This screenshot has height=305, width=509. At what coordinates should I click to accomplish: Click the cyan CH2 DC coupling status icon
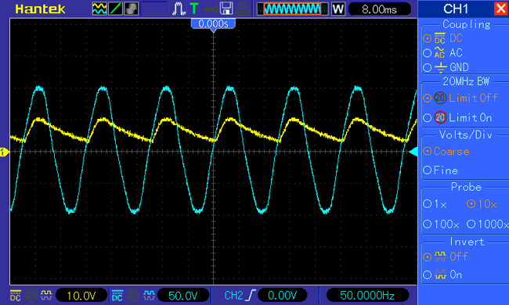pos(117,296)
